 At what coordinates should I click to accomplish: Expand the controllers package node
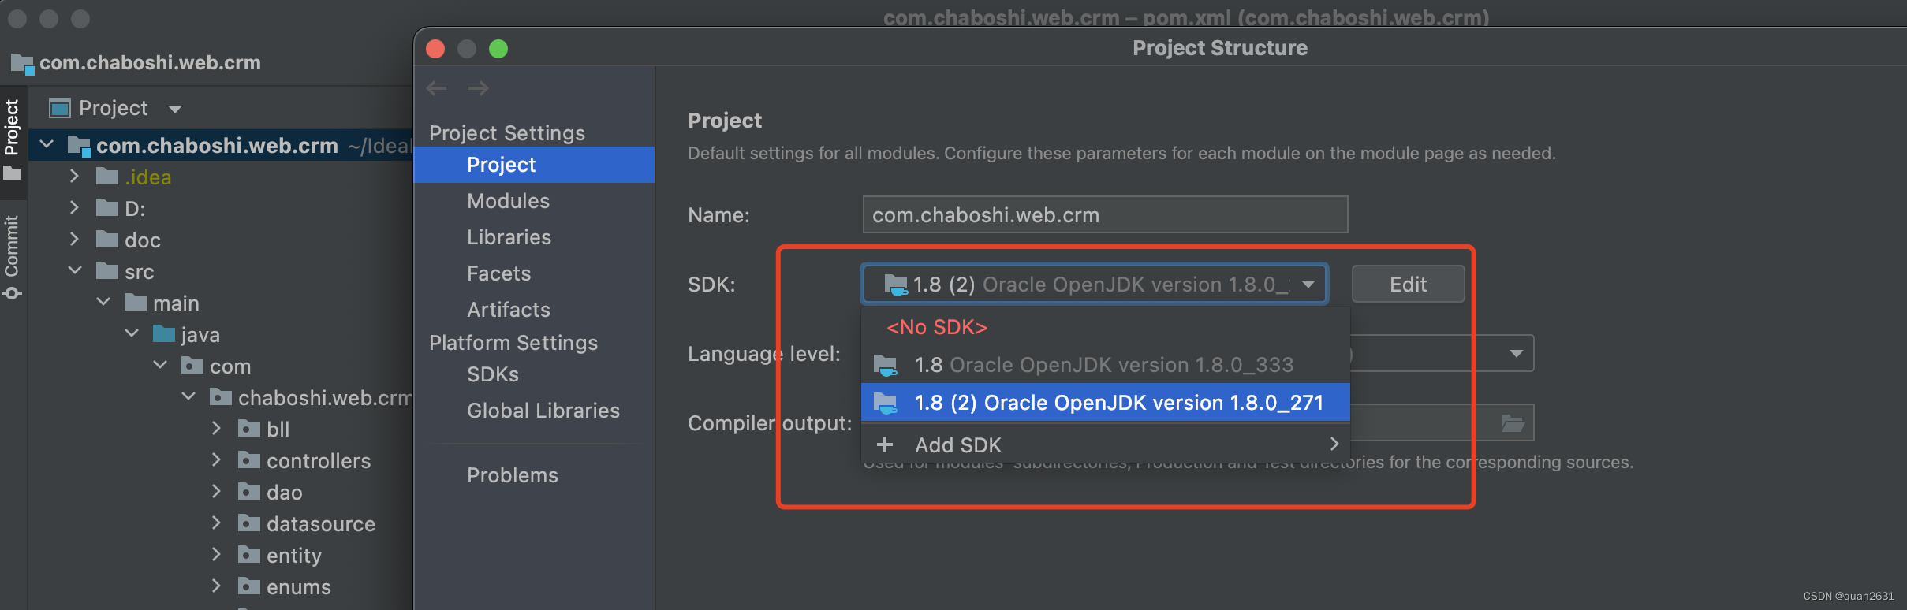coord(217,459)
